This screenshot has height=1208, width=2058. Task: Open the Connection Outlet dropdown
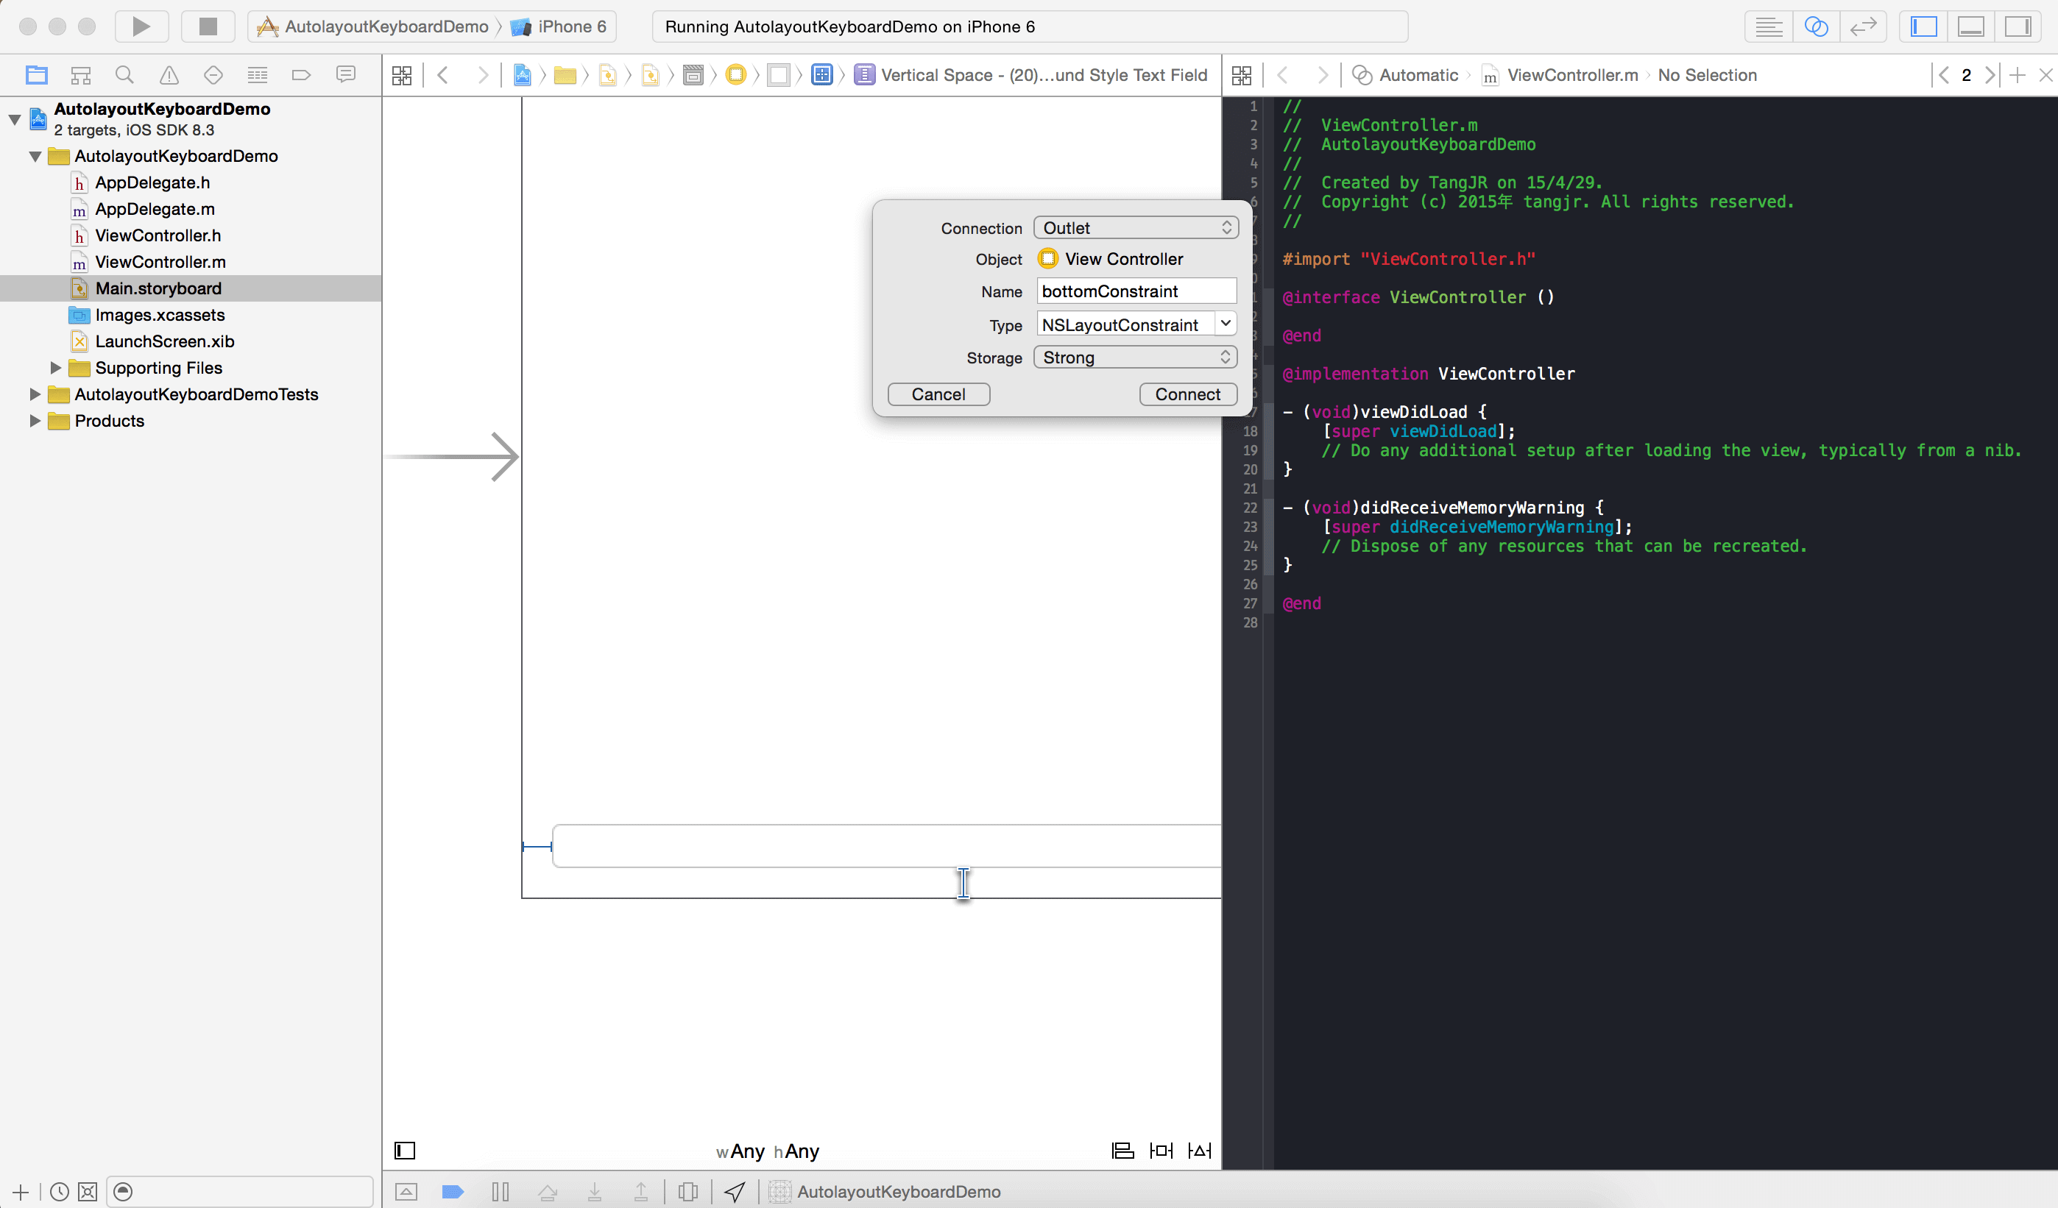tap(1135, 228)
